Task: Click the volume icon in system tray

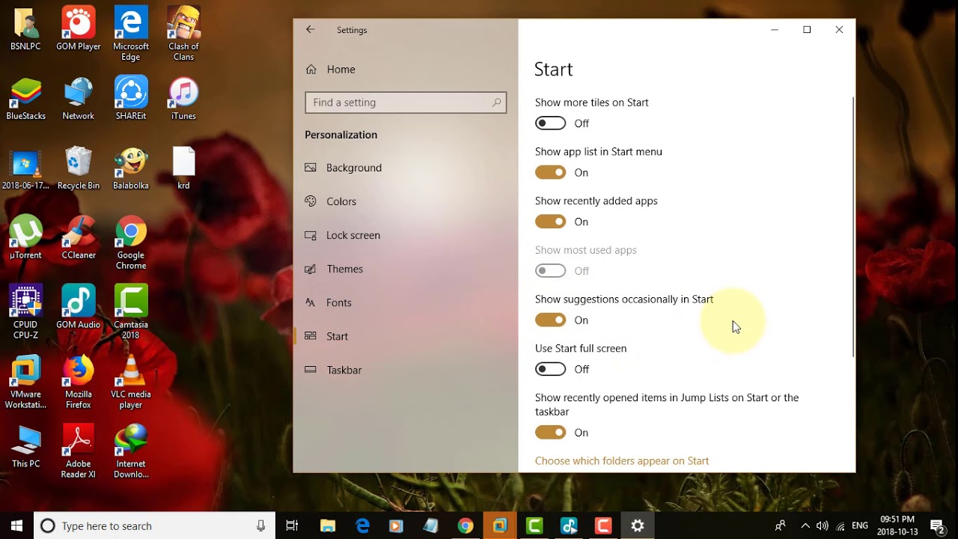Action: [x=823, y=526]
